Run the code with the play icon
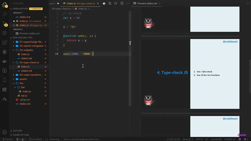The image size is (251, 141). click(116, 3)
